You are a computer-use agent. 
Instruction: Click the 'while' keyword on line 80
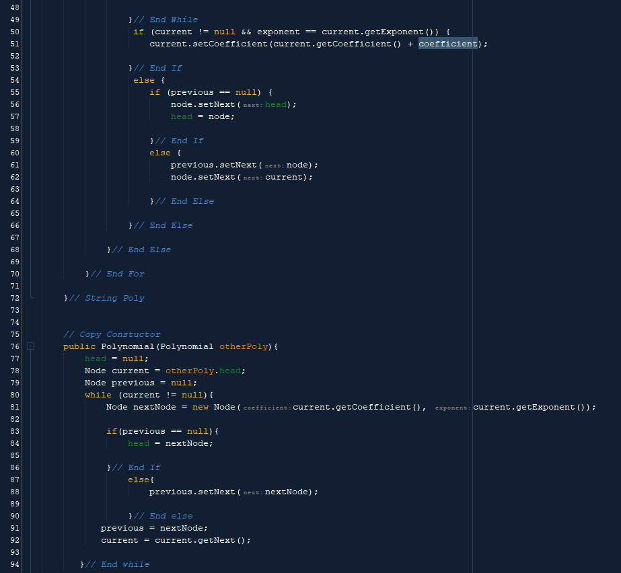point(98,395)
